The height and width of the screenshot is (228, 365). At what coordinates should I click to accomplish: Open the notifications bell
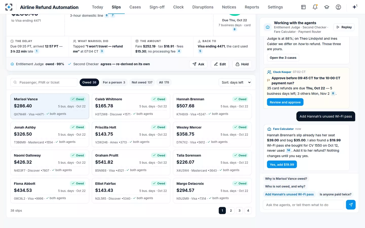315,7
